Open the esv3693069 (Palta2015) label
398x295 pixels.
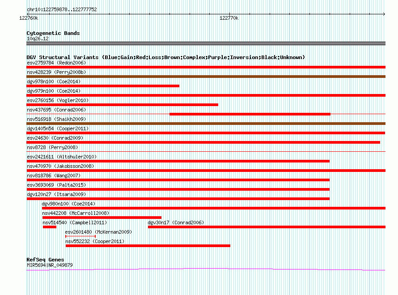point(56,185)
